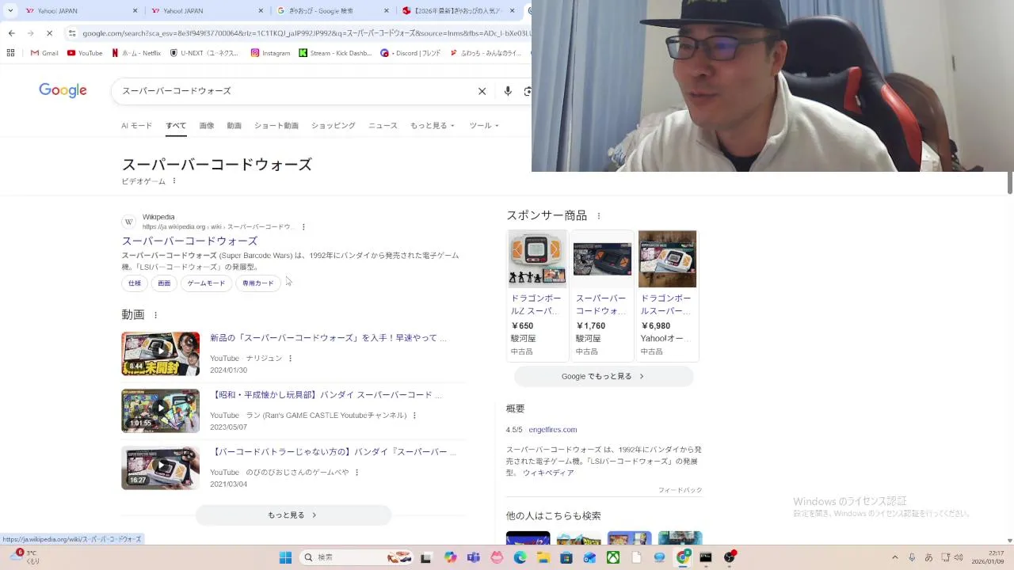Click the 画面 chip

pyautogui.click(x=164, y=283)
